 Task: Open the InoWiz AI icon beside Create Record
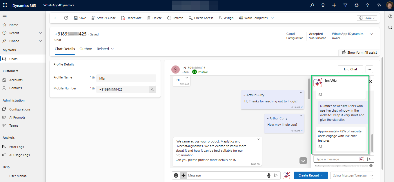coord(287,175)
